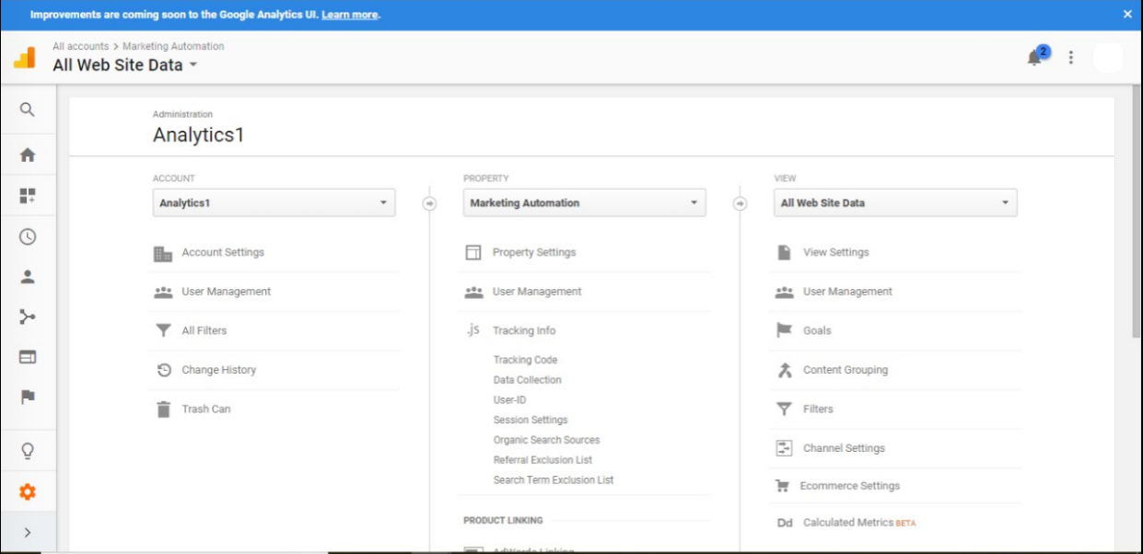Click the Ecommerce Settings cart icon
This screenshot has height=554, width=1143.
783,486
